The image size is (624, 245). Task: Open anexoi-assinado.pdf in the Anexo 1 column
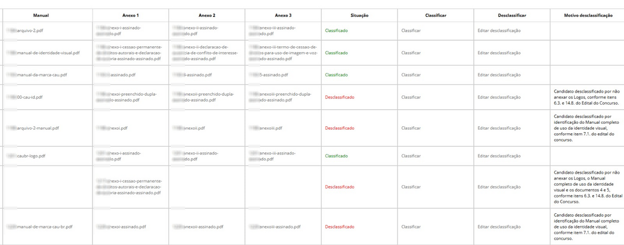124,227
